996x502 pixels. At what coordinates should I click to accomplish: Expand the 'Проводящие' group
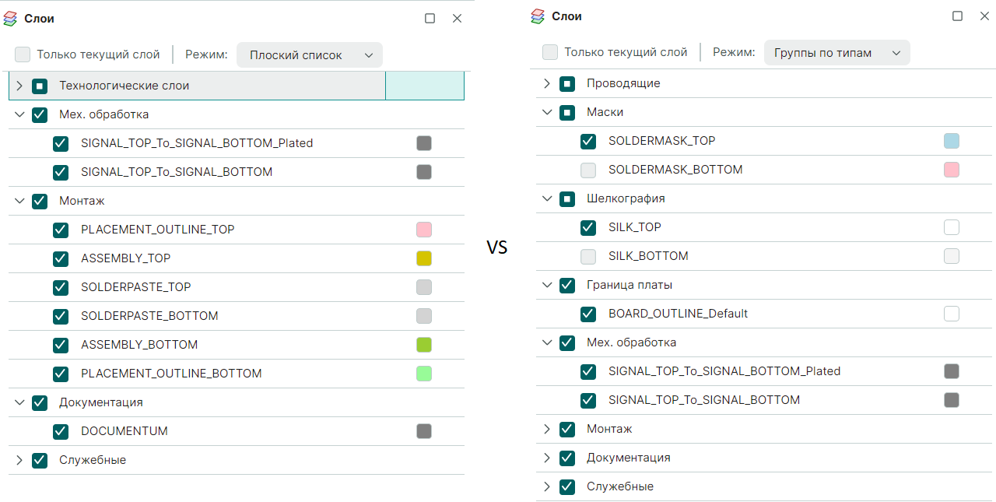click(x=547, y=83)
